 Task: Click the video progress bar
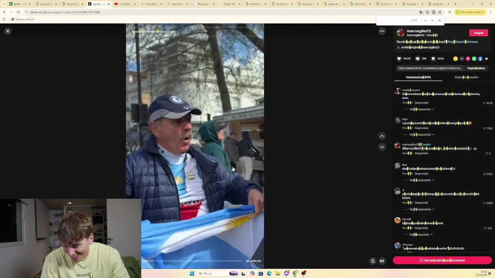tap(192, 261)
